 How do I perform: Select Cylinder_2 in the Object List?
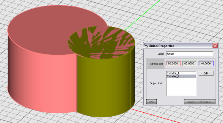tap(181, 76)
